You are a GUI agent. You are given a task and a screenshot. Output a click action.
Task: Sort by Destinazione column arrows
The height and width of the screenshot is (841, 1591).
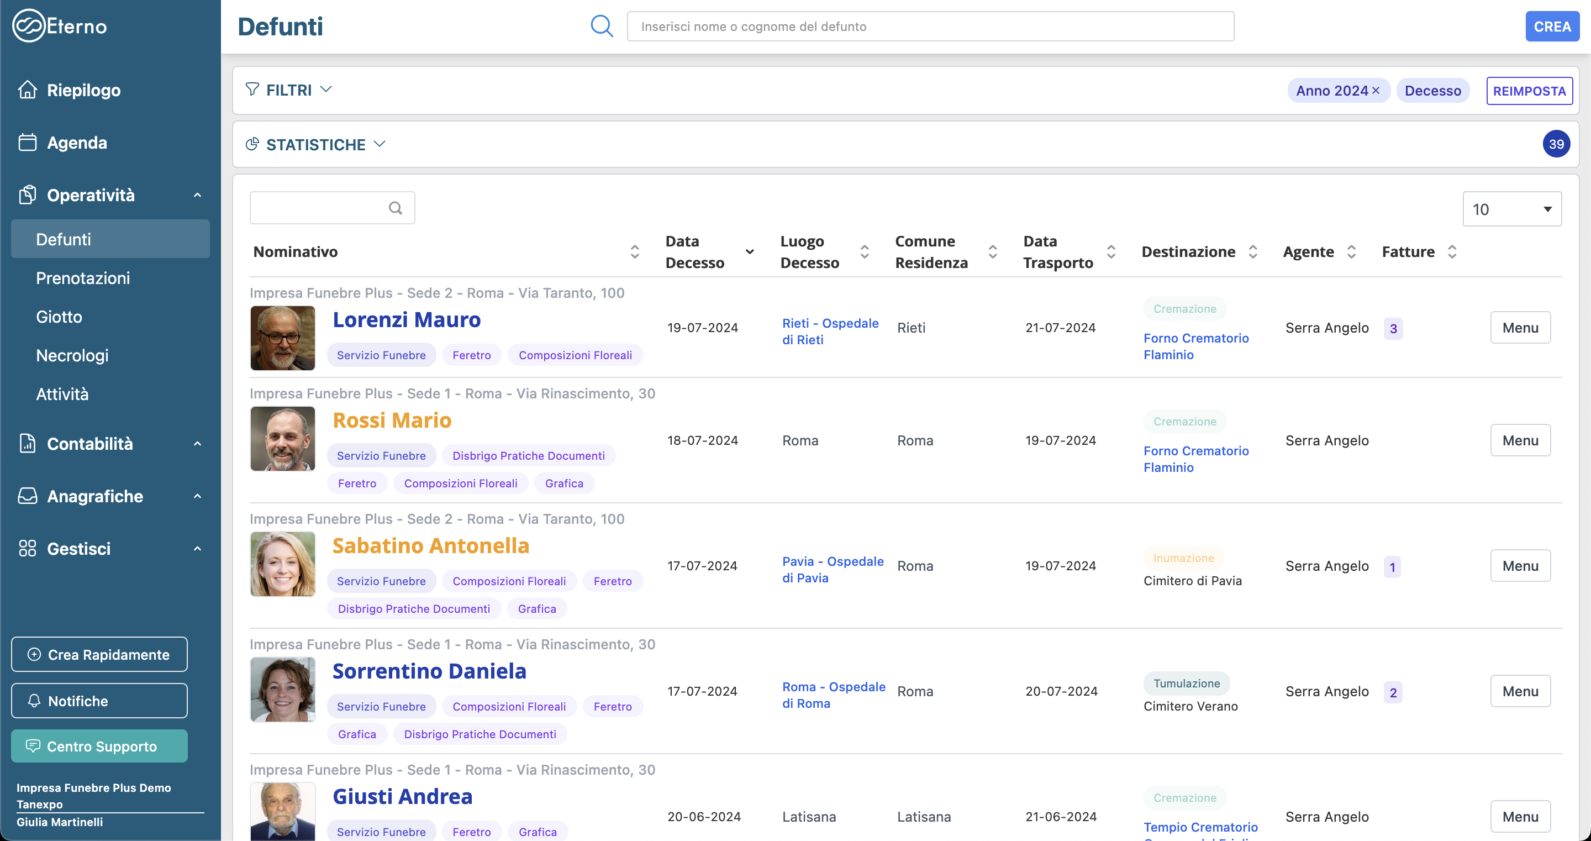[1252, 251]
